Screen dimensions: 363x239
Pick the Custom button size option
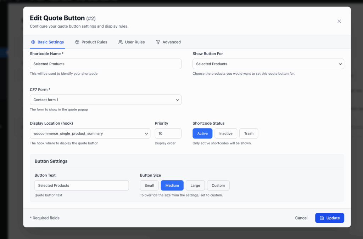(x=218, y=186)
